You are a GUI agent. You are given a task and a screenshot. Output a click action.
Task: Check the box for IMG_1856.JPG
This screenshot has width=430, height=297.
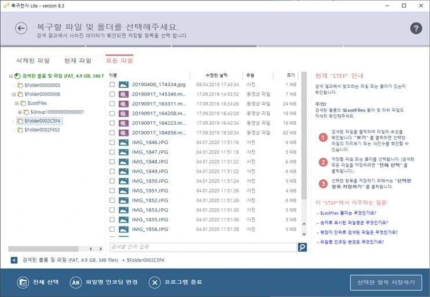point(112,229)
